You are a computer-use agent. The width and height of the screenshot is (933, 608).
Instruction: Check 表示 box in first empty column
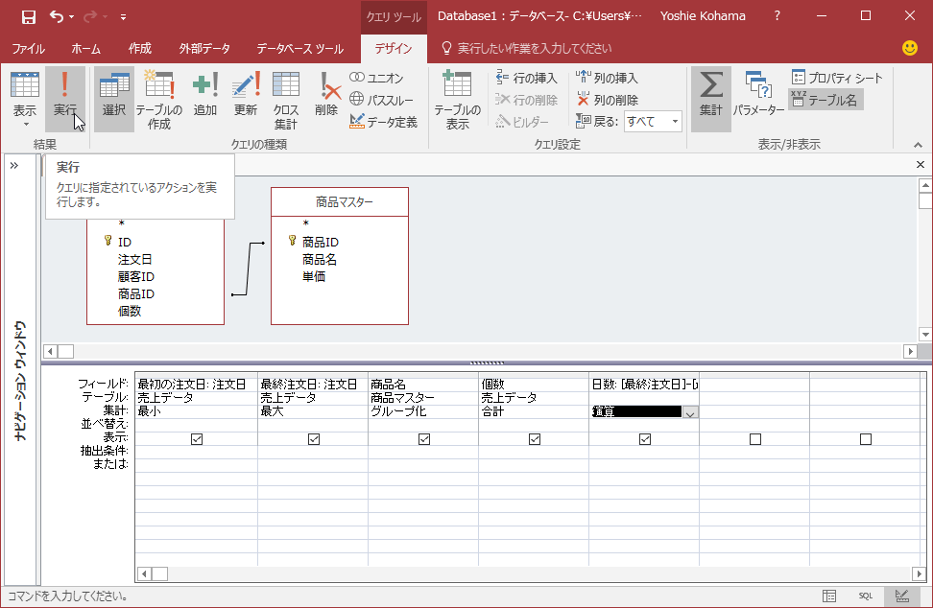coord(755,439)
